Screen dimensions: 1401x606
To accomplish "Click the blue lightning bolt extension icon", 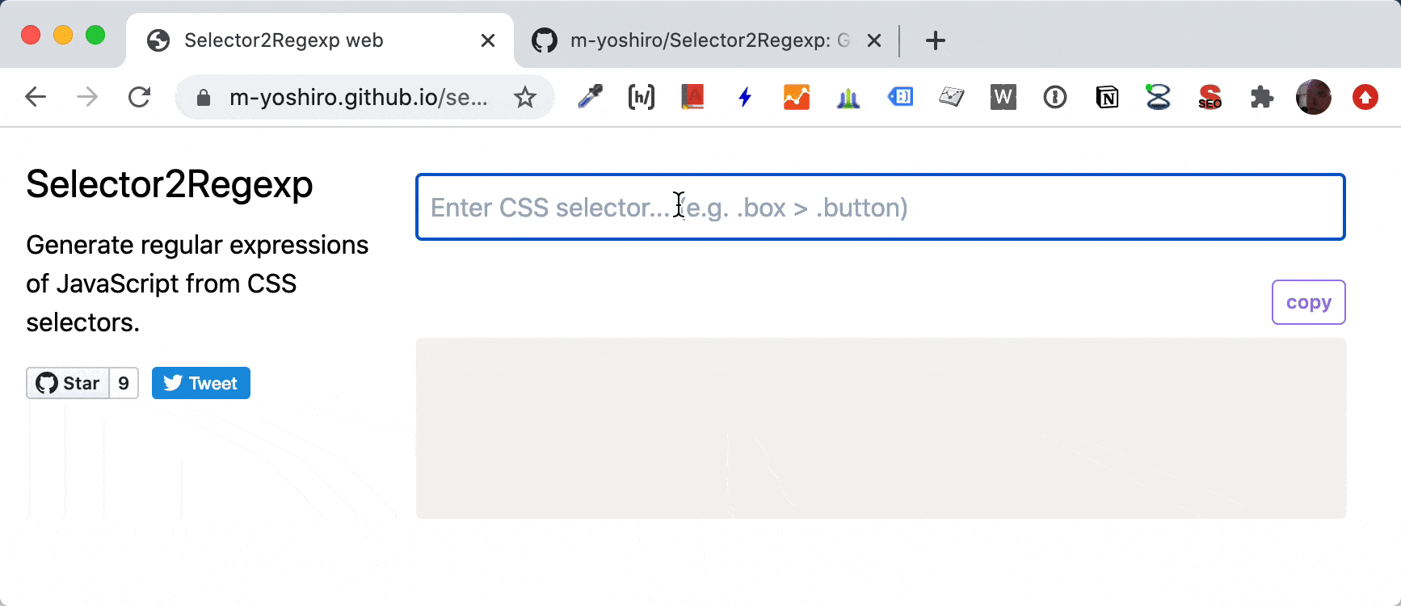I will pyautogui.click(x=745, y=98).
